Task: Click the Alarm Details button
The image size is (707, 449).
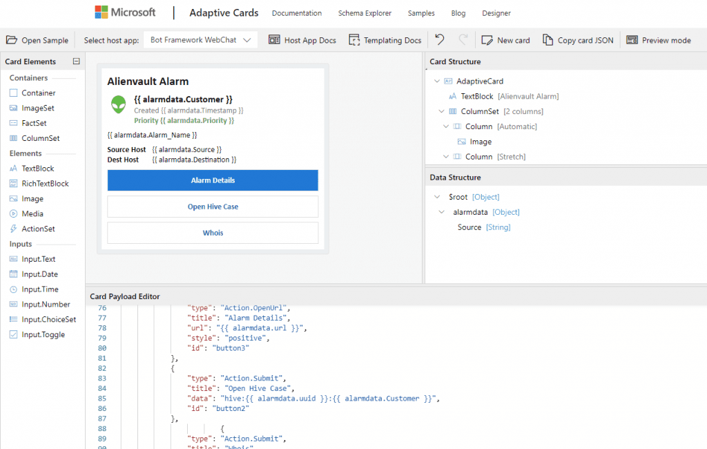Action: click(213, 180)
